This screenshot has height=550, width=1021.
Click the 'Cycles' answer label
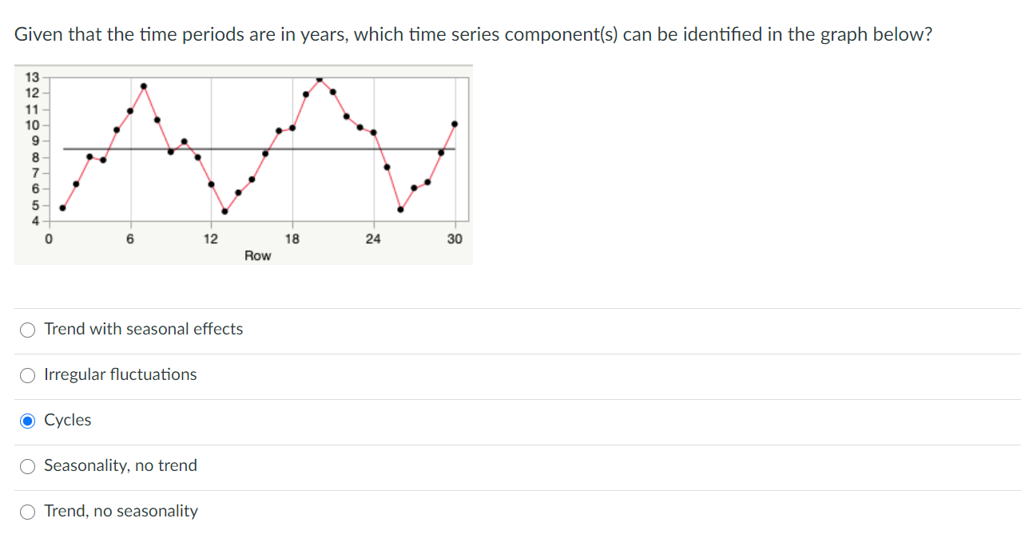68,420
